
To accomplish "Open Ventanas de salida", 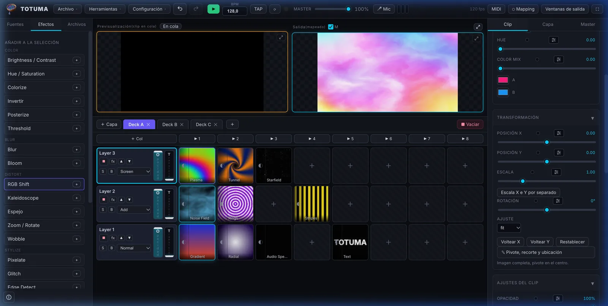I will pos(565,9).
